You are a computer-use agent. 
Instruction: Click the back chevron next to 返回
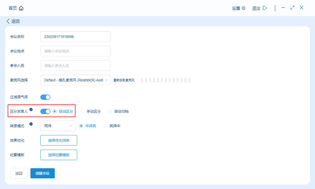click(8, 21)
